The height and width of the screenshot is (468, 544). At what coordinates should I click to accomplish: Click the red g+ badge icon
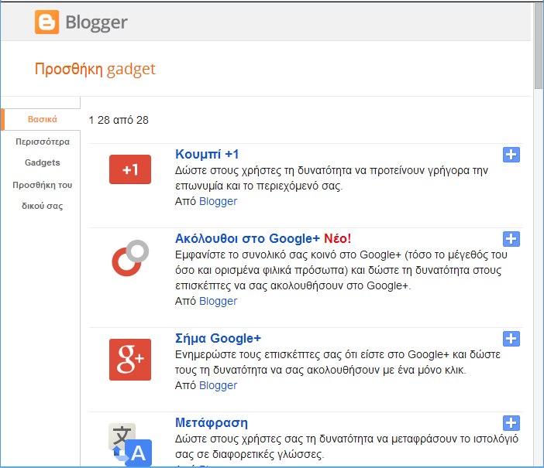(130, 359)
